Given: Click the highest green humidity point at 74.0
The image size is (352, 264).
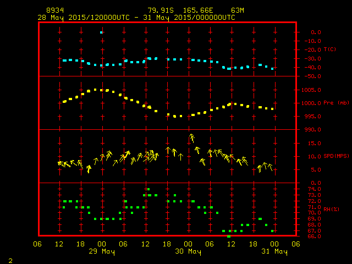Looking at the screenshot, I should click(148, 189).
